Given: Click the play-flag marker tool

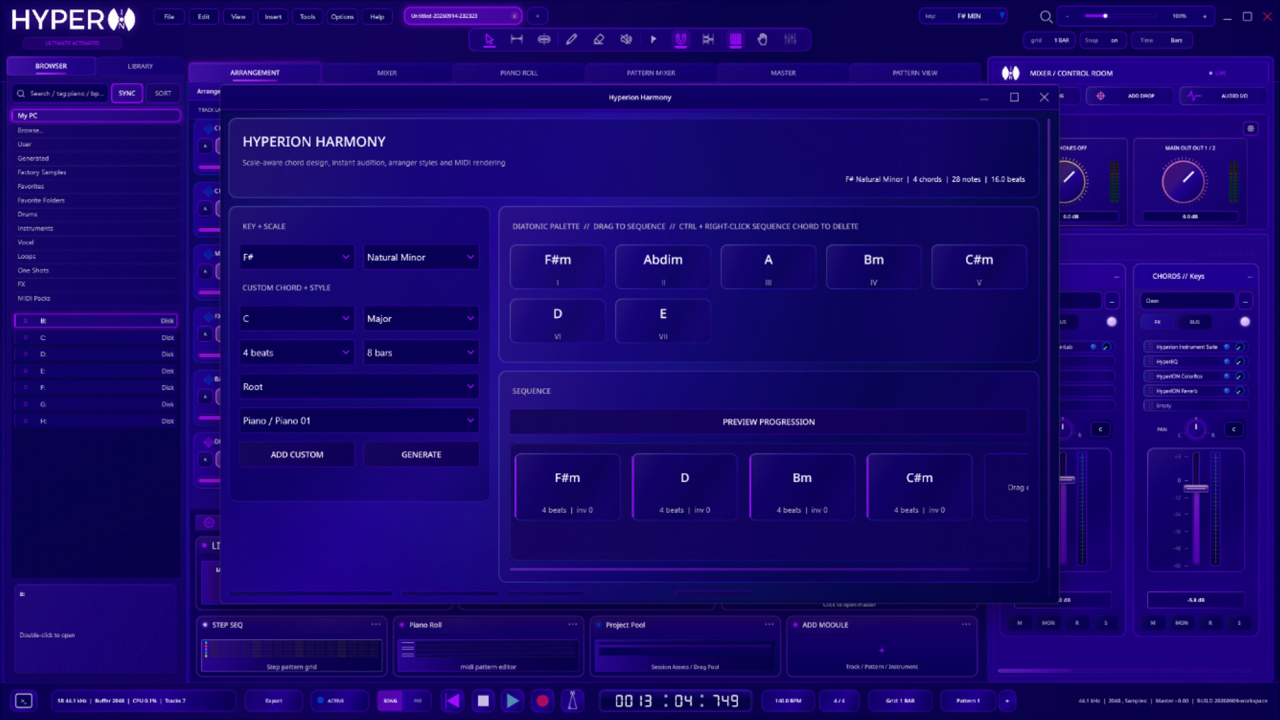Looking at the screenshot, I should click(x=653, y=39).
